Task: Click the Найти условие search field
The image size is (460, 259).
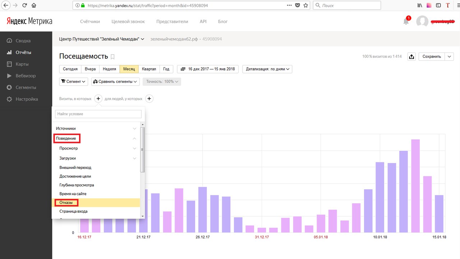Action: 98,114
